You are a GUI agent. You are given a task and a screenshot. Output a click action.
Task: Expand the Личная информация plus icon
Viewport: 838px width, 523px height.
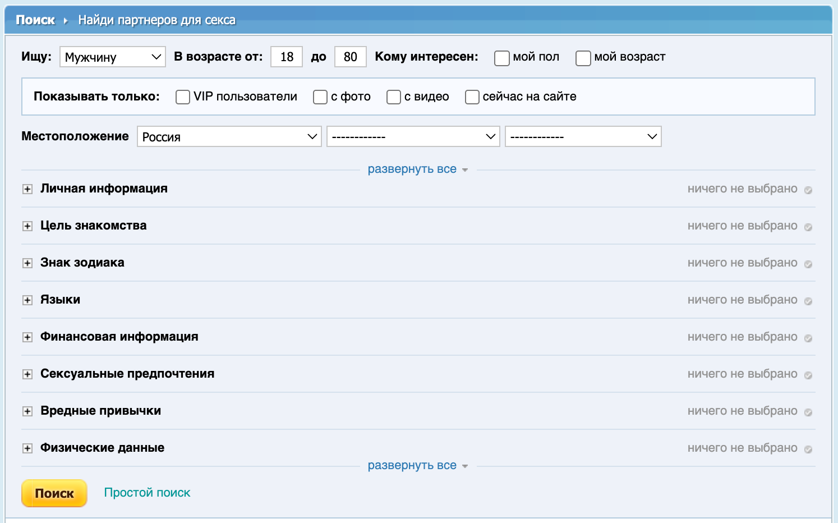pos(27,189)
